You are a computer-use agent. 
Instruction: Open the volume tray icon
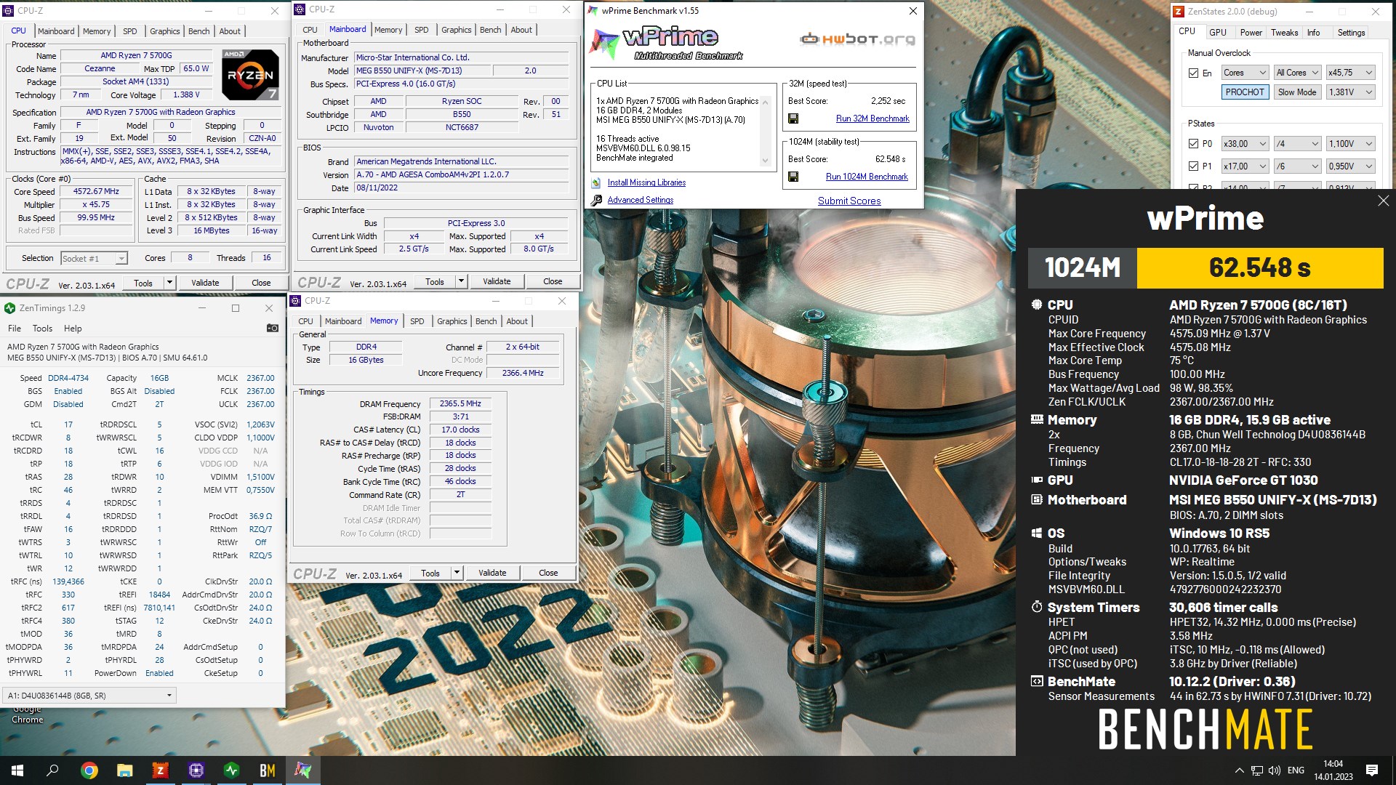[1275, 770]
